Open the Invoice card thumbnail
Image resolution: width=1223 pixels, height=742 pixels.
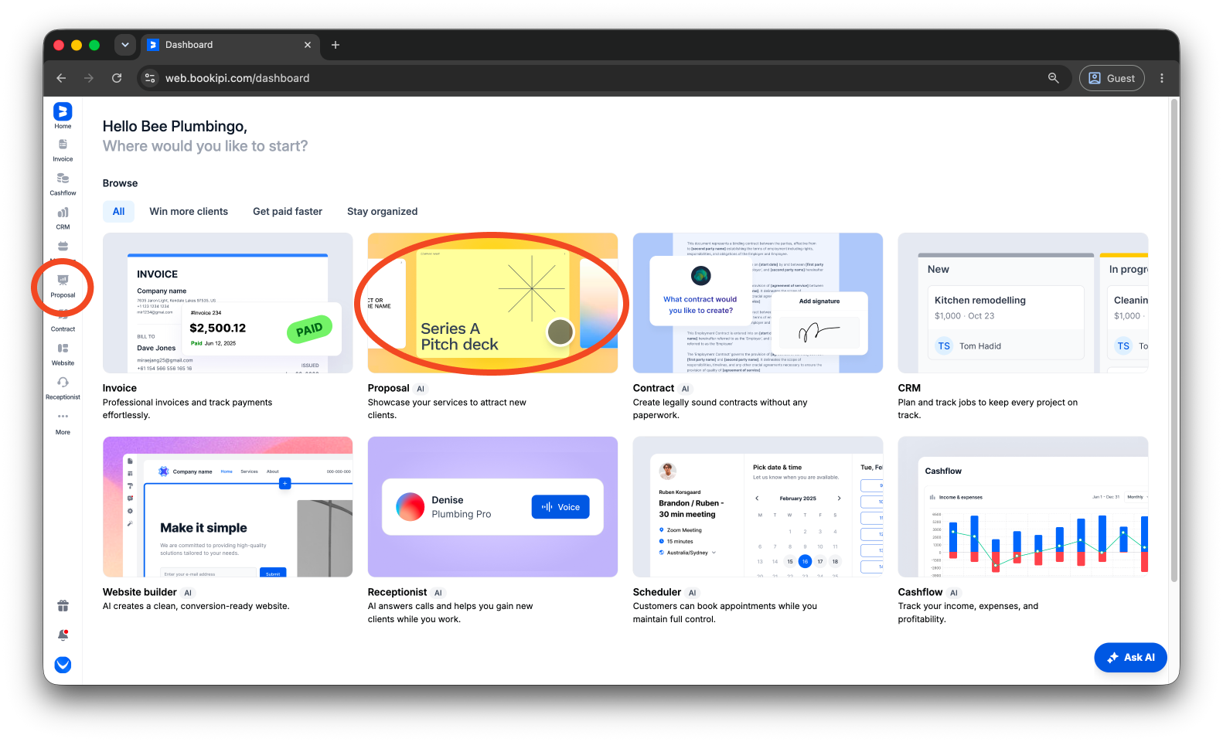click(x=227, y=303)
